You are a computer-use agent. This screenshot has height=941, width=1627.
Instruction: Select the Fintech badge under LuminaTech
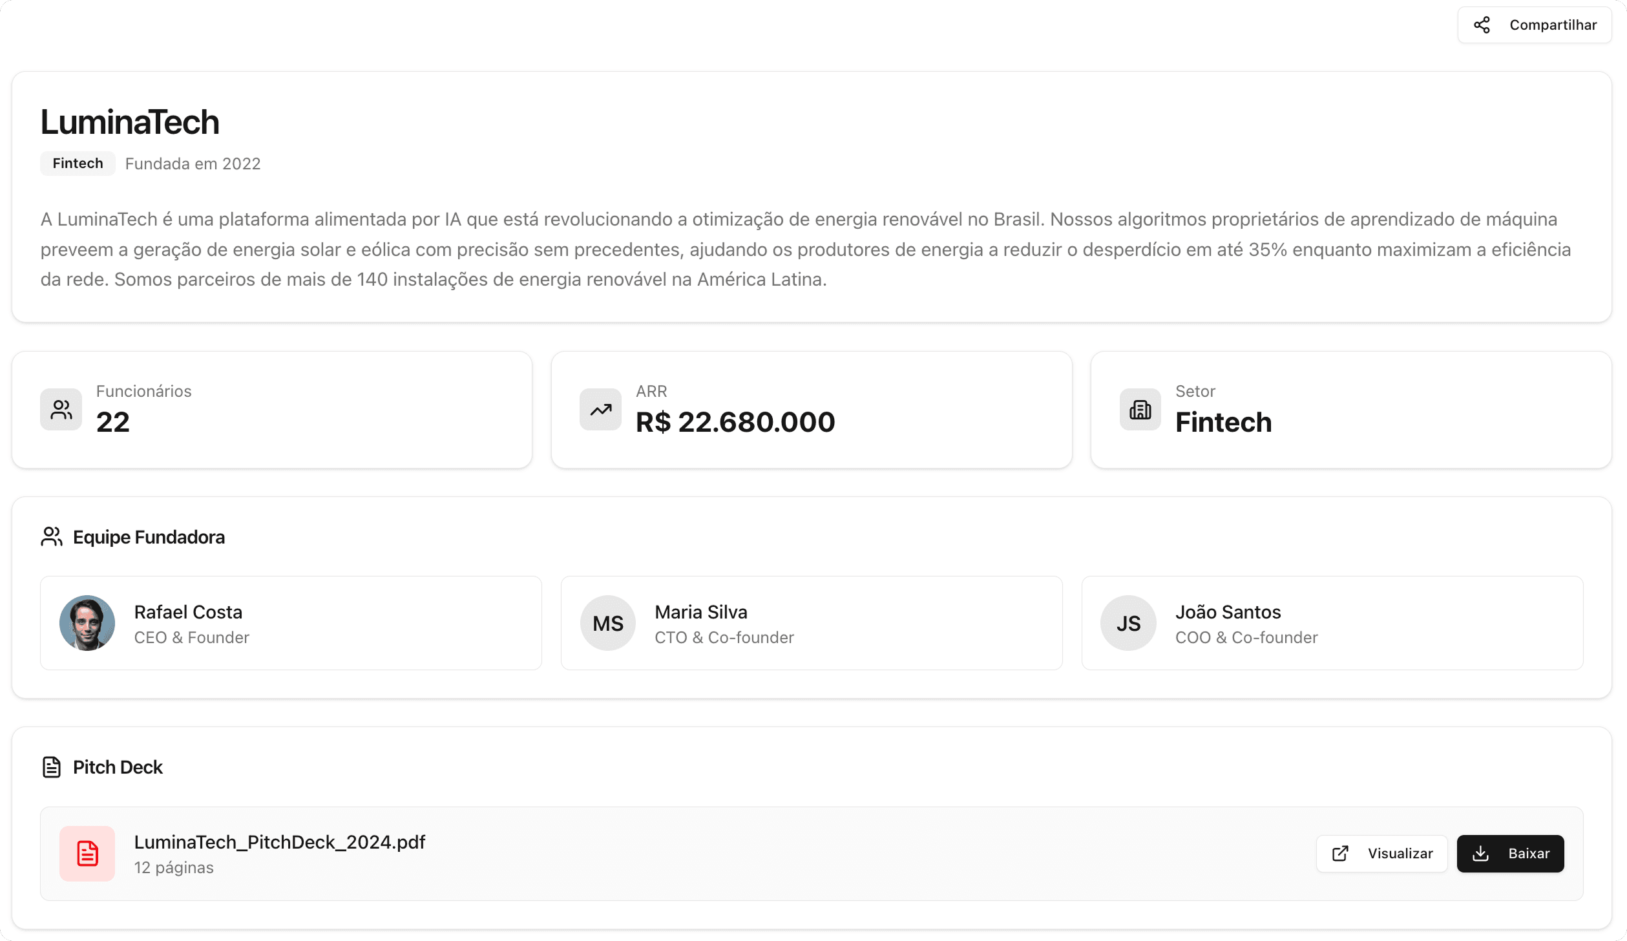(x=77, y=163)
